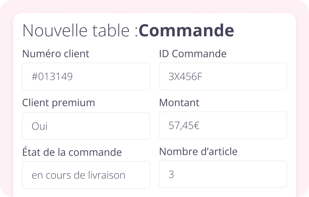
Task: Click the bold "Commande" title word
Action: point(186,31)
